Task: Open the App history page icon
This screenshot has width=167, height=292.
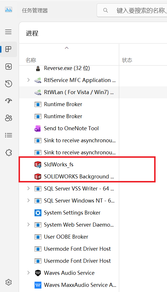Action: [x=9, y=84]
